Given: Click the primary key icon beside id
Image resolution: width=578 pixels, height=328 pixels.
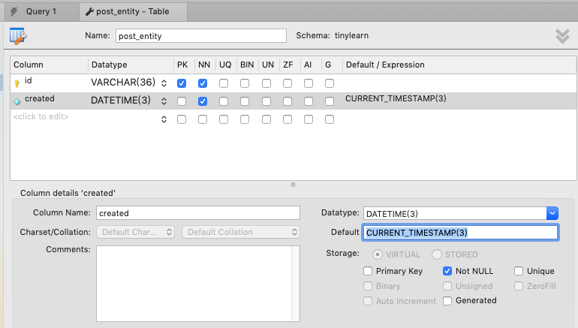Looking at the screenshot, I should [x=17, y=83].
